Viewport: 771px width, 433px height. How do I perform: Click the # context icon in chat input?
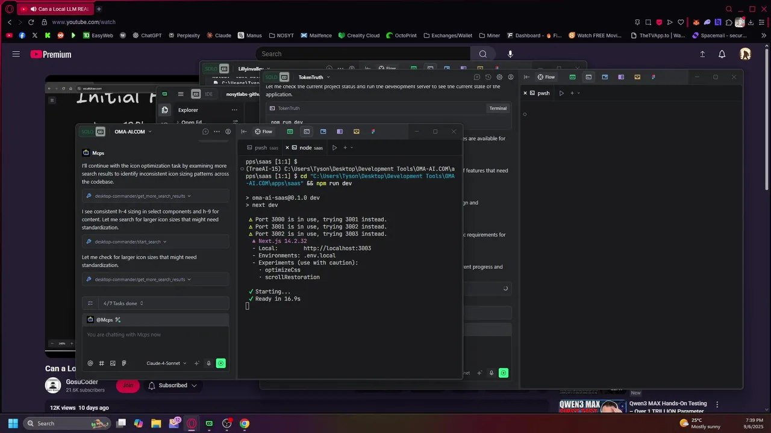(x=101, y=363)
